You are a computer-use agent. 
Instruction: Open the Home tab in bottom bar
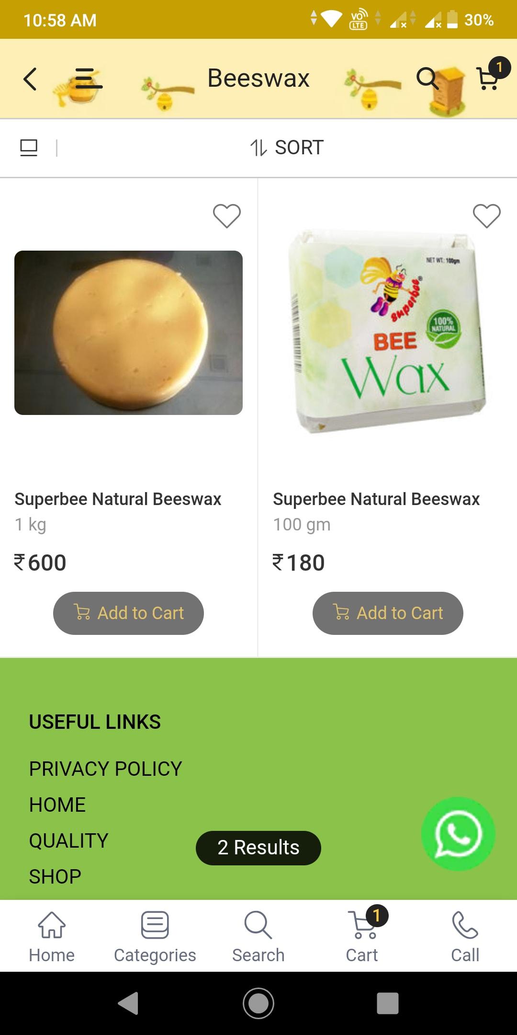tap(52, 937)
